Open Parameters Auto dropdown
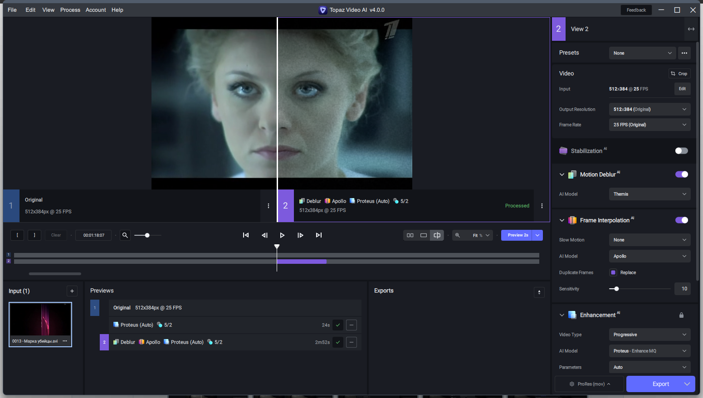Viewport: 703px width, 398px height. (649, 367)
